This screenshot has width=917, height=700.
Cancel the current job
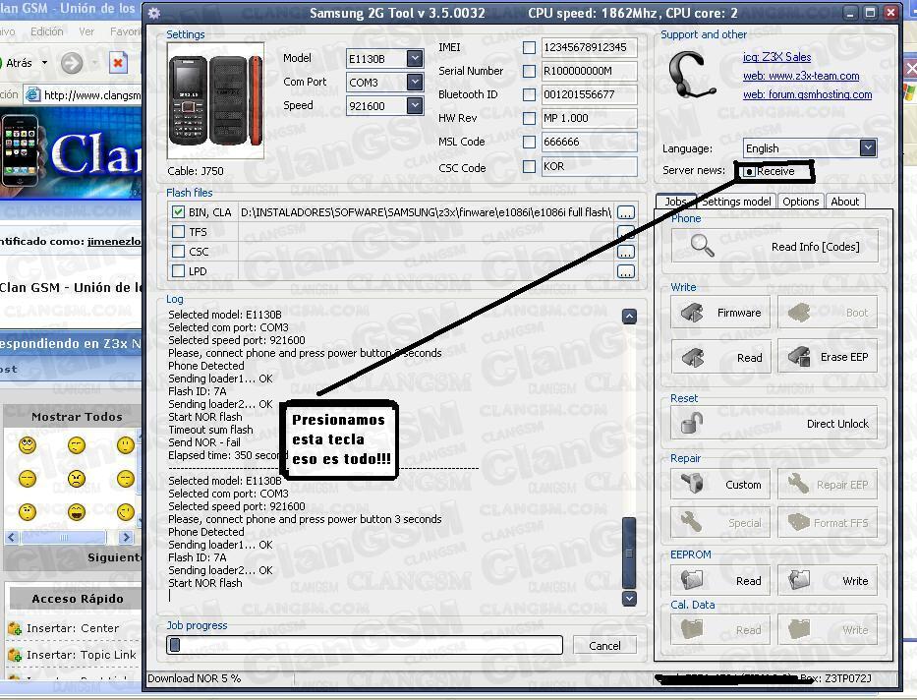(604, 646)
